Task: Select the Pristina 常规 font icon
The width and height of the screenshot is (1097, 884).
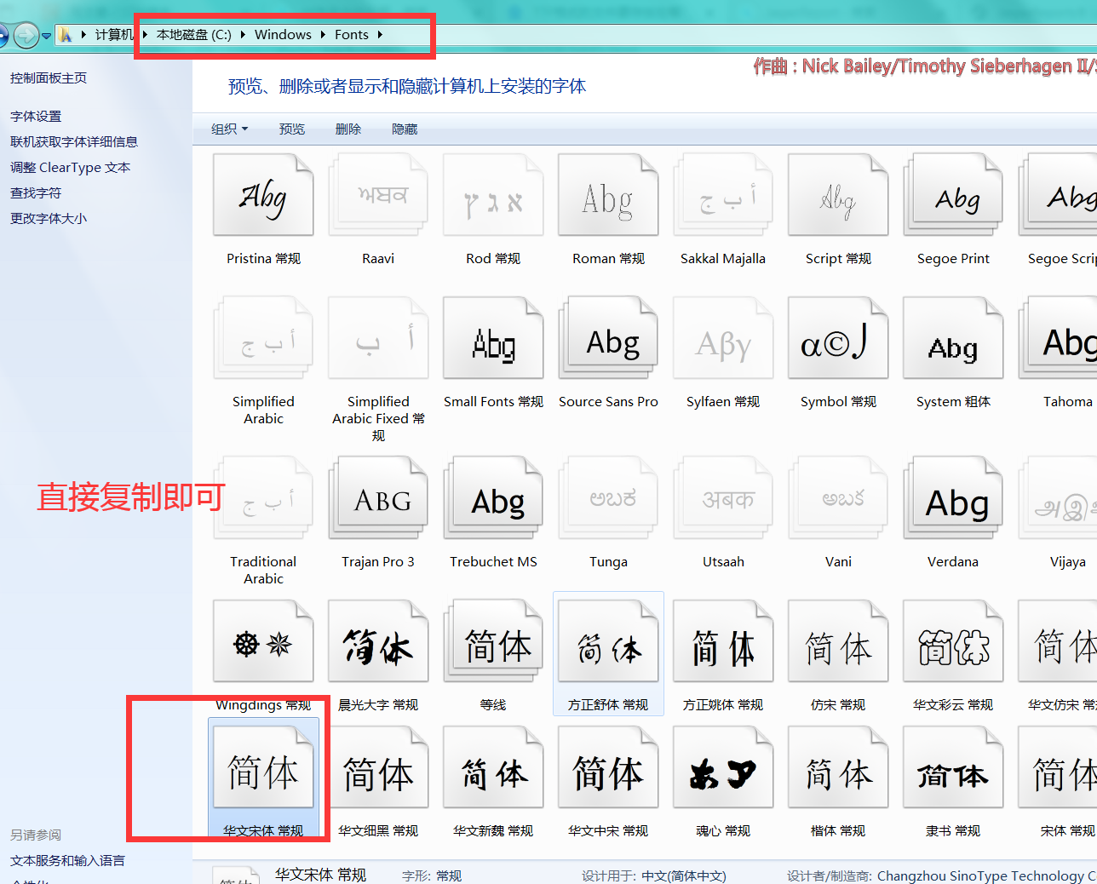Action: coord(263,195)
